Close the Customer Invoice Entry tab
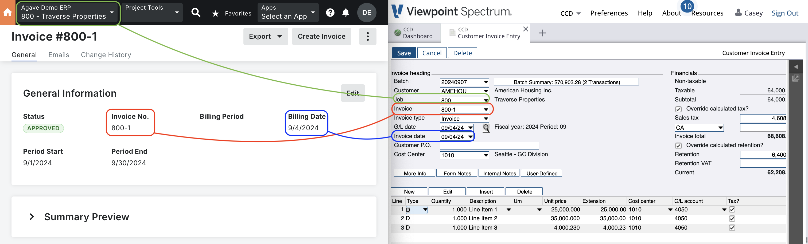 point(526,29)
